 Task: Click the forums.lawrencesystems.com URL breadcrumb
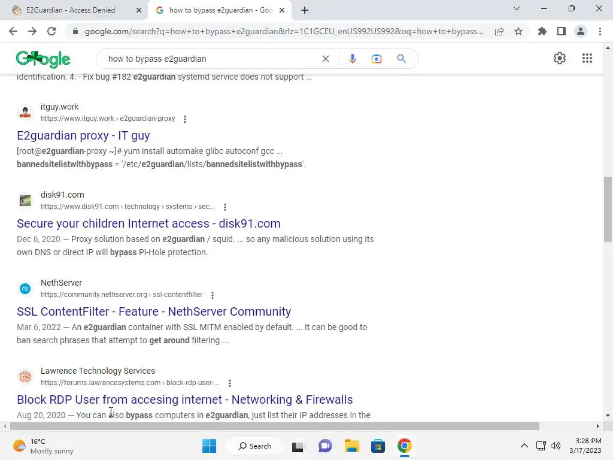point(130,383)
